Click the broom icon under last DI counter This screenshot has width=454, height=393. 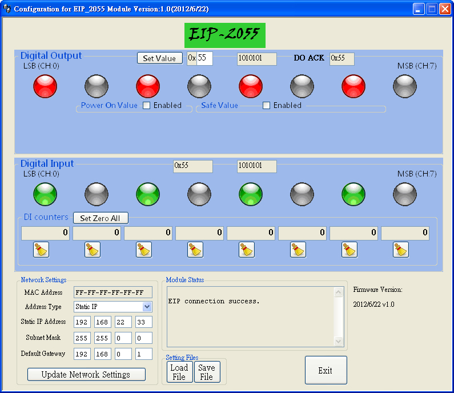(x=401, y=250)
